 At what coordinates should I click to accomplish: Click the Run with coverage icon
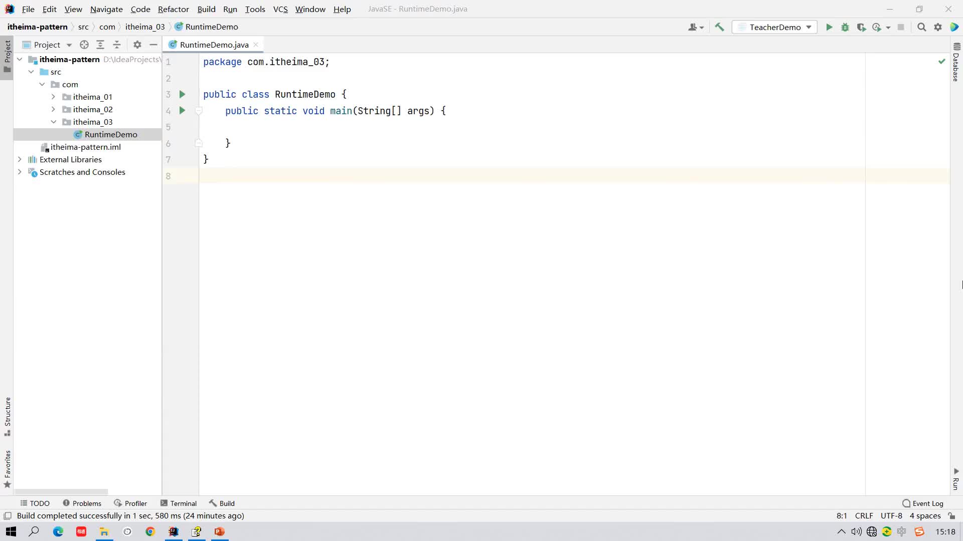862,27
